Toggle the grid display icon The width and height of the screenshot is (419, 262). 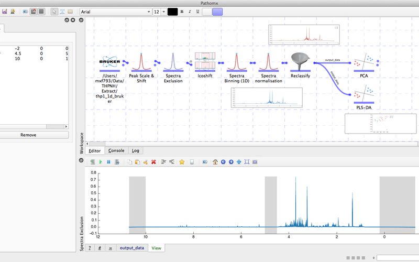tap(41, 12)
